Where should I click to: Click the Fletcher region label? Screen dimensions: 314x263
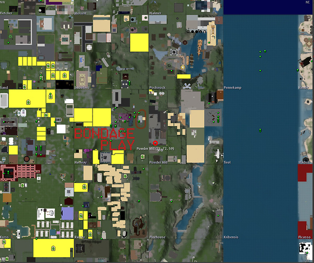click(x=6, y=13)
